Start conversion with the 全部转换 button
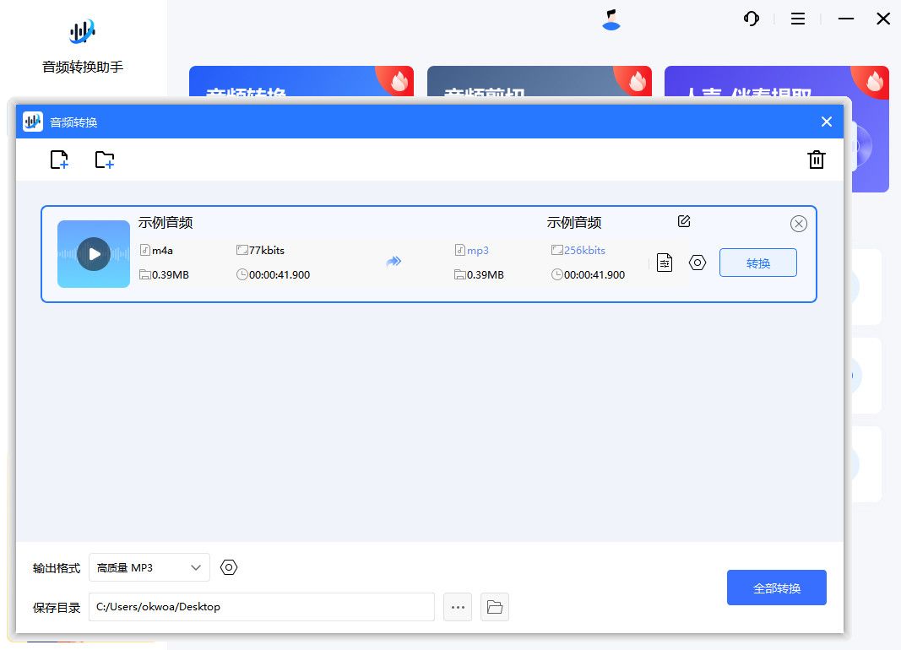This screenshot has width=901, height=650. [x=776, y=588]
